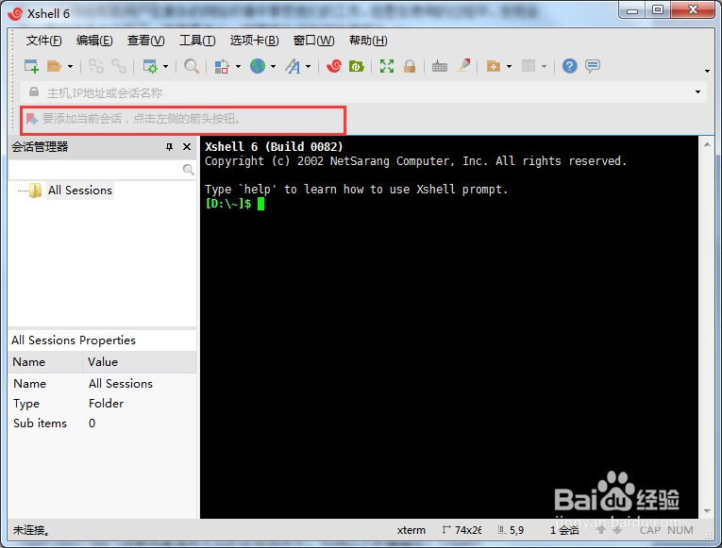The height and width of the screenshot is (548, 722).
Task: Click the Disconnect toolbar icon
Action: [96, 66]
